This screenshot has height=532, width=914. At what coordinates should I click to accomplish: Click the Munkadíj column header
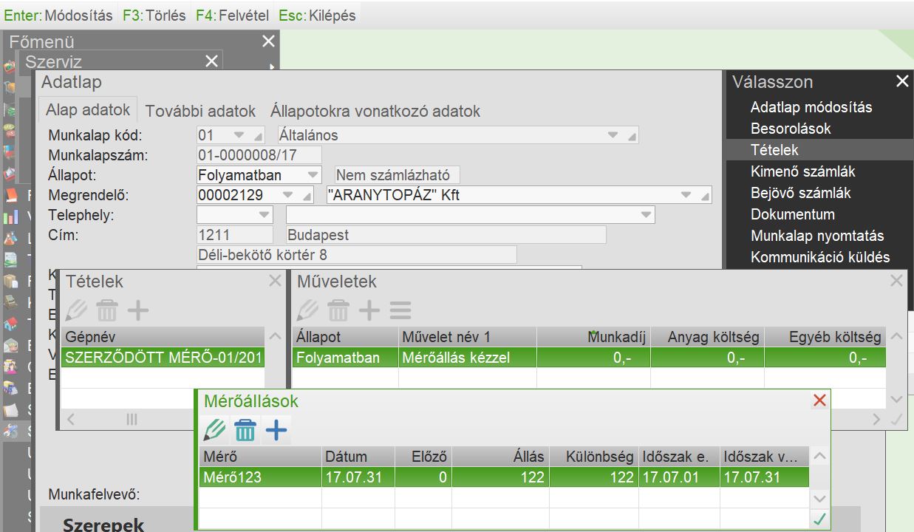point(594,336)
